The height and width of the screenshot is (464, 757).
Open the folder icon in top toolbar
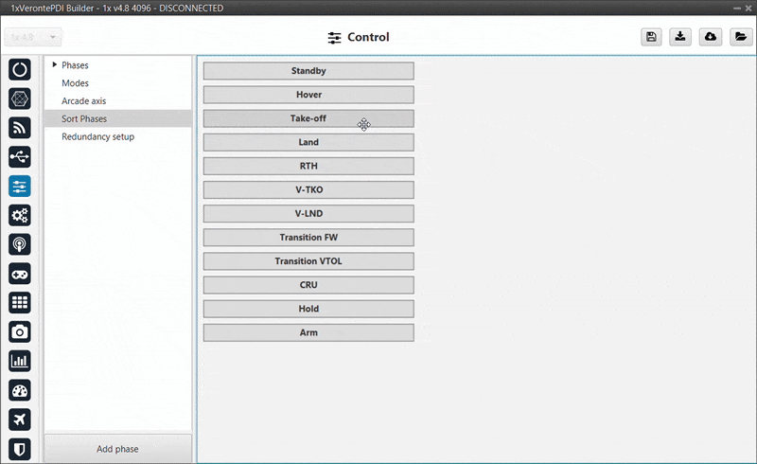740,37
